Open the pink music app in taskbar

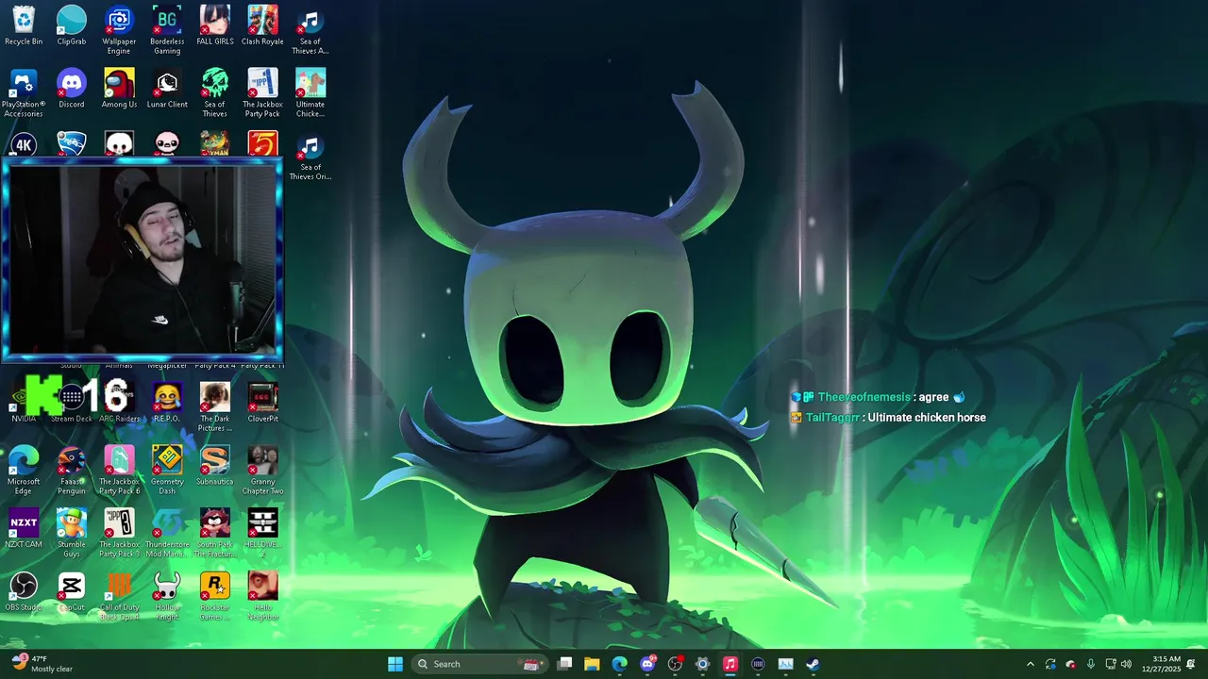tap(730, 664)
